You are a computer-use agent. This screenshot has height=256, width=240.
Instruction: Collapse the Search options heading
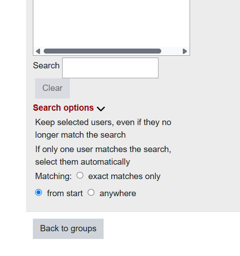[63, 108]
